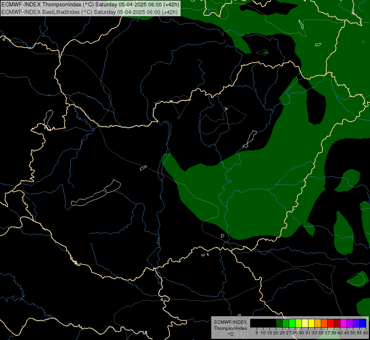Select the pale yellow 30–31 legend swatch

click(305, 323)
